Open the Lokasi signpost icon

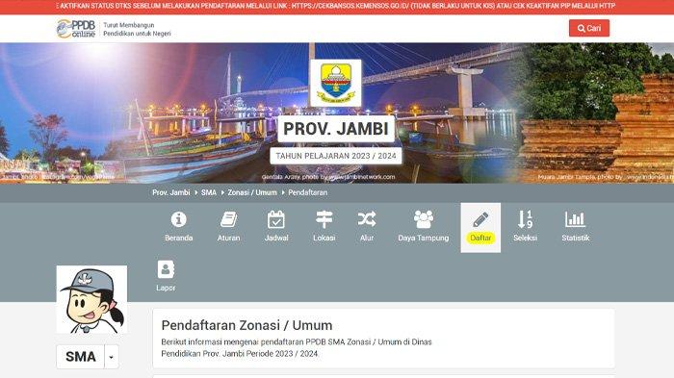(x=324, y=219)
